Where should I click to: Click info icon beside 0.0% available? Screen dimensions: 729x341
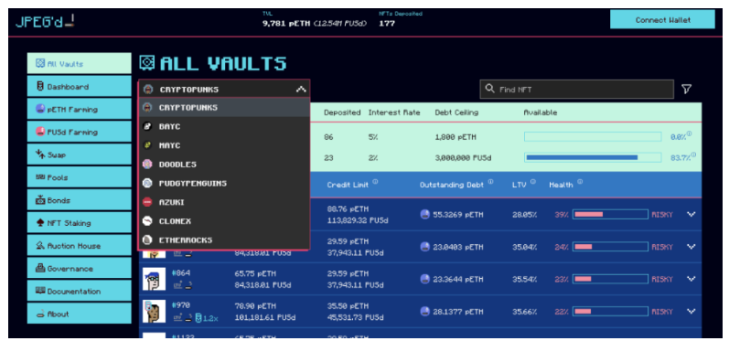689,133
